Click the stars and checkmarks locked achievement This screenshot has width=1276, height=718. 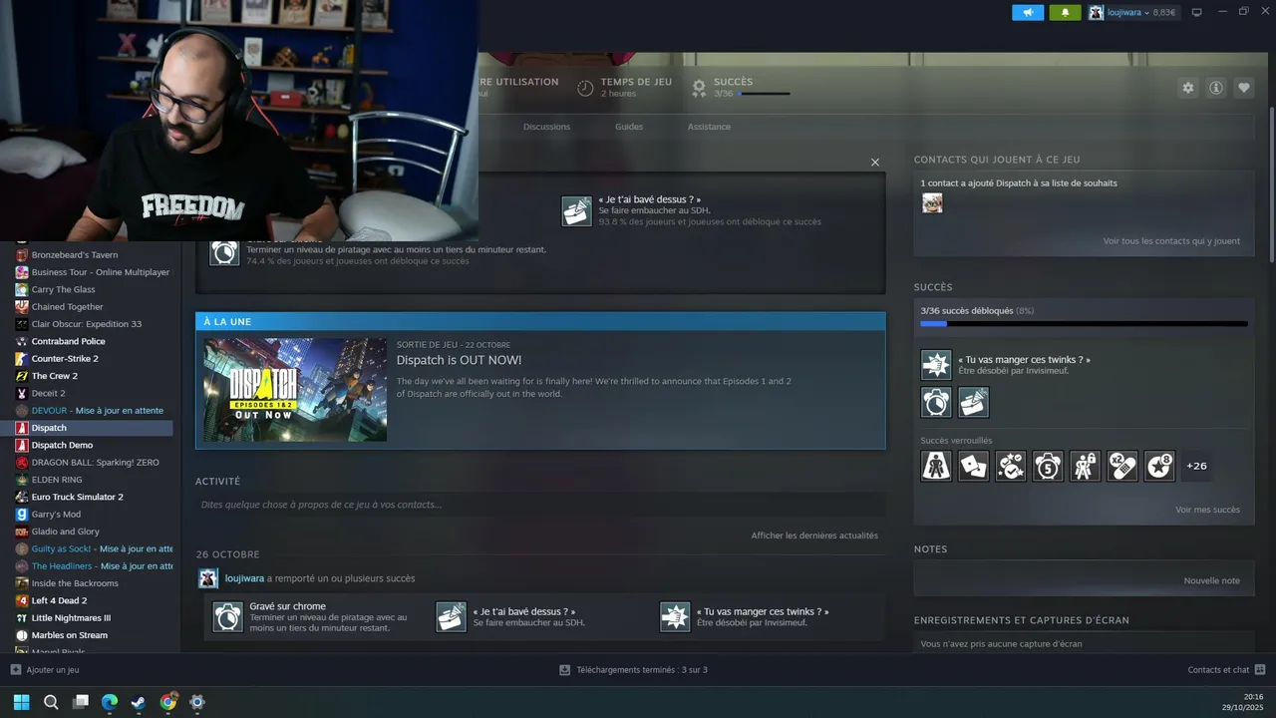click(1011, 466)
